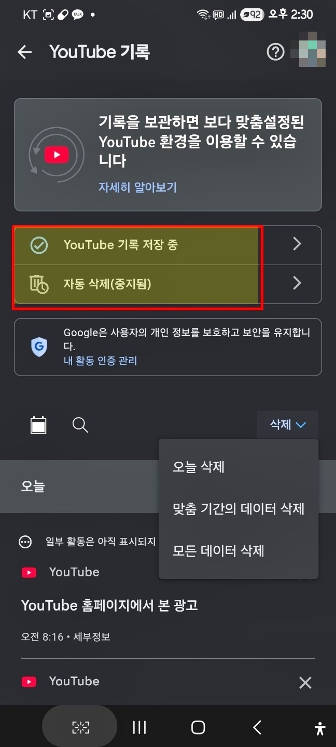Select 모든 데이터 삭제 from the menu

click(239, 550)
